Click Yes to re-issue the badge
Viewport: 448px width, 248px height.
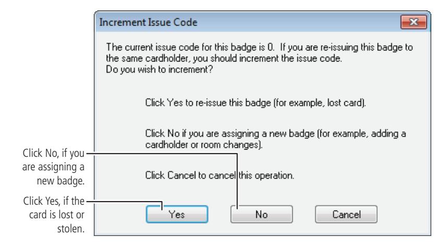click(x=177, y=214)
